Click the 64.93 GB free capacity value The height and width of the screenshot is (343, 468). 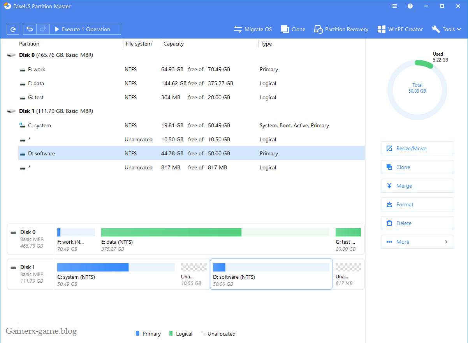172,69
